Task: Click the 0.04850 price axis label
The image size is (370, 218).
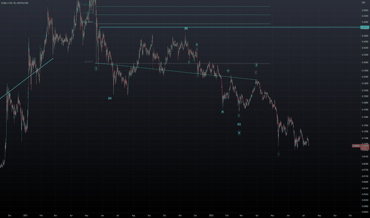Action: pos(365,206)
